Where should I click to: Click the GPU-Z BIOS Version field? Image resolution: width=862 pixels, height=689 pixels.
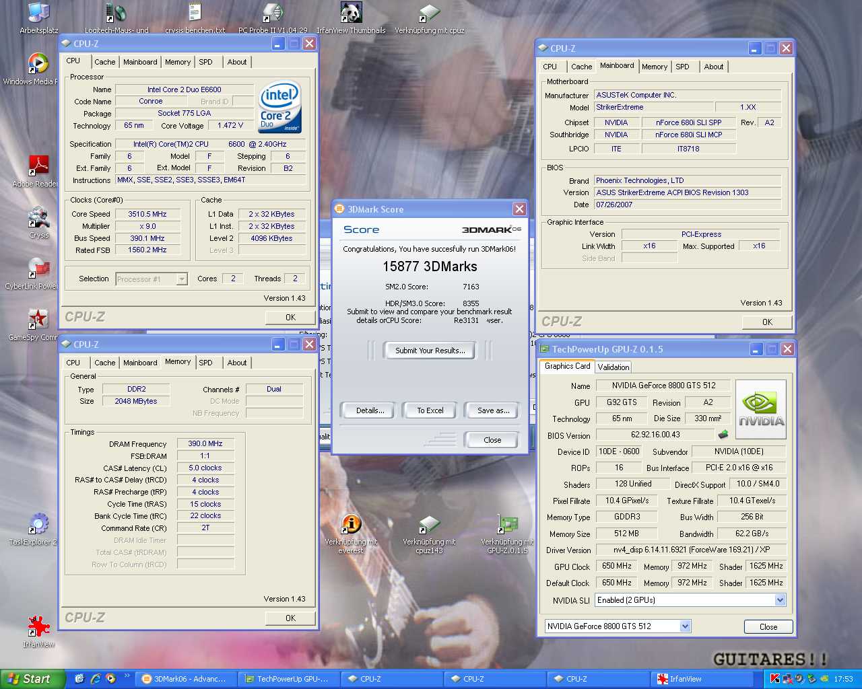click(x=655, y=435)
